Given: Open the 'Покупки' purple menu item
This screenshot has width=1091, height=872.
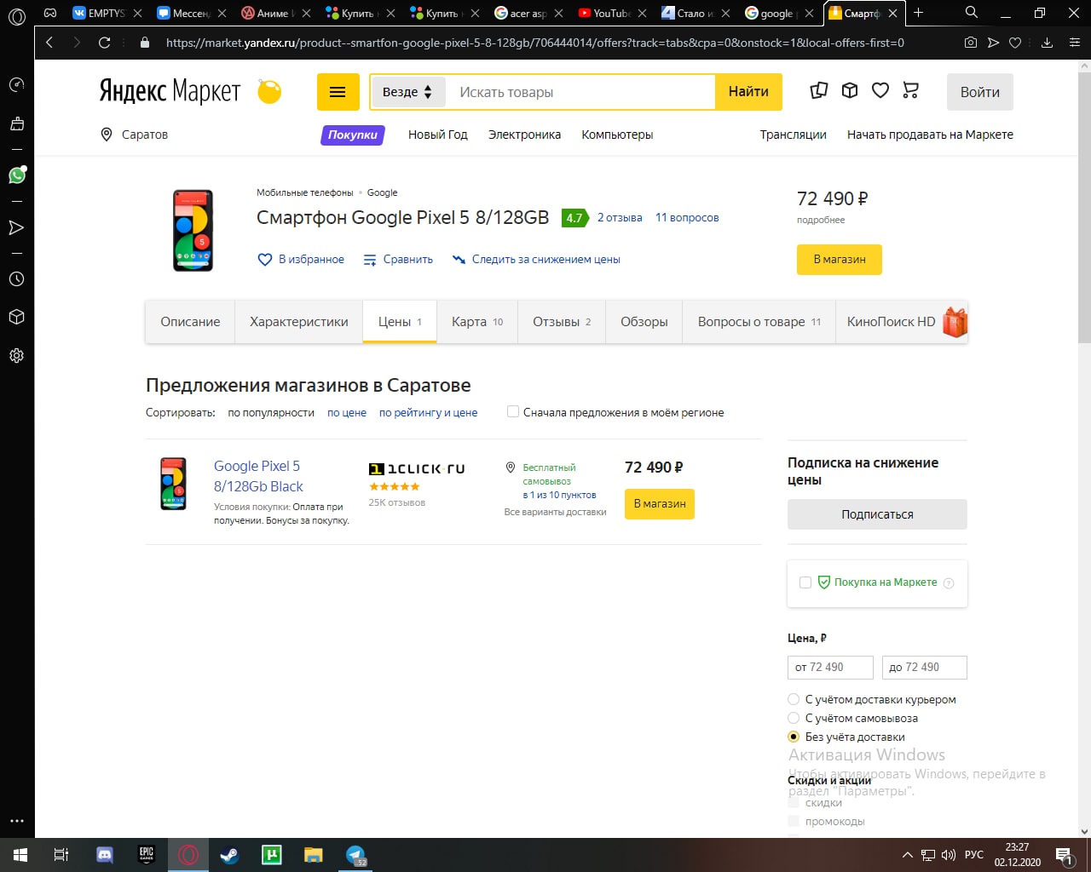Looking at the screenshot, I should coord(353,135).
